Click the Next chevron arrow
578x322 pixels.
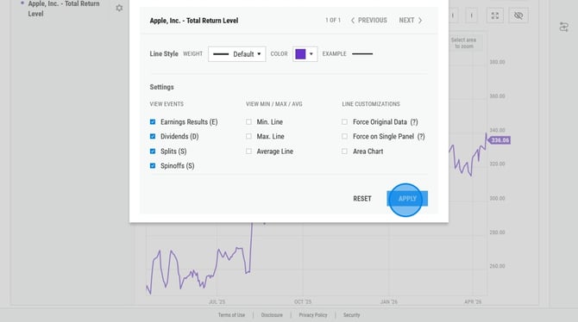pos(420,21)
